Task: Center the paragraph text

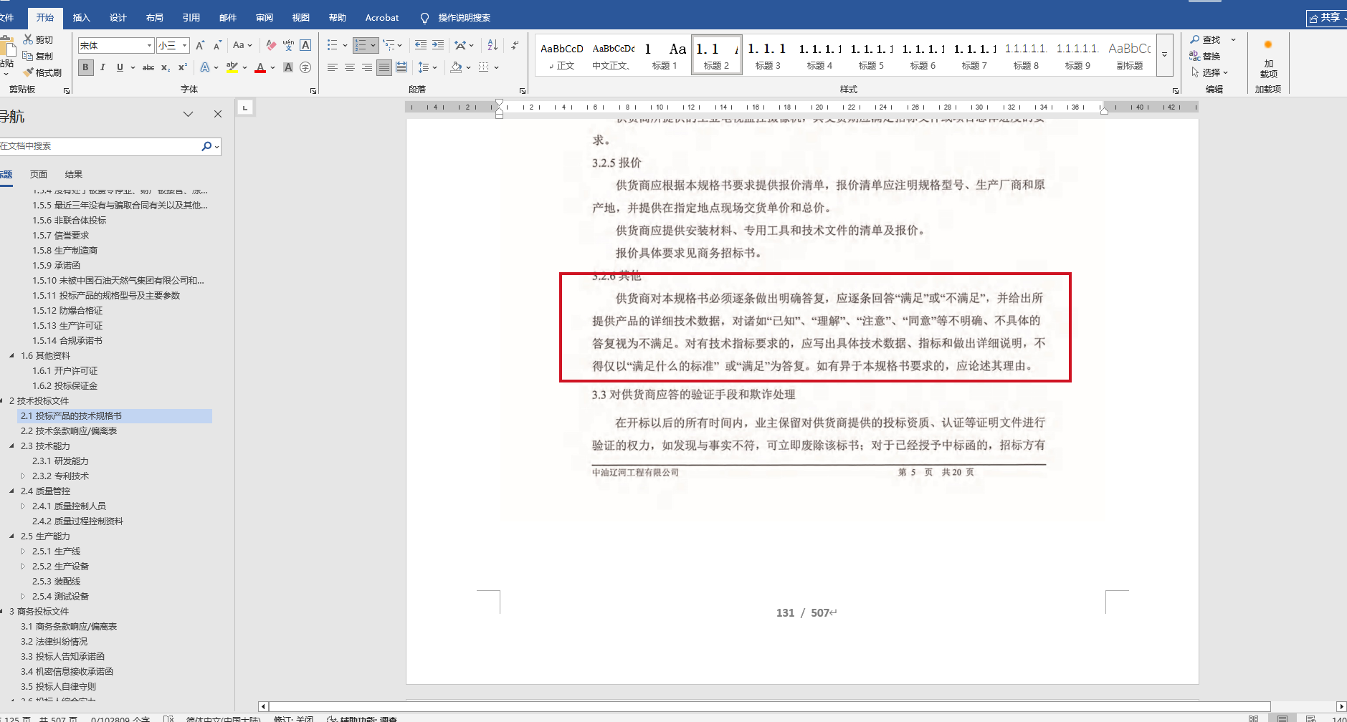Action: click(350, 67)
